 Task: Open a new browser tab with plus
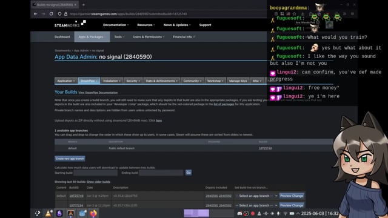pyautogui.click(x=84, y=5)
